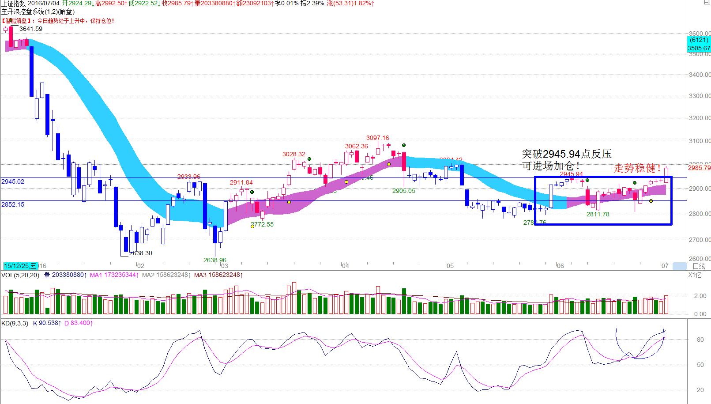Click the 04 month marker on time axis
Image resolution: width=711 pixels, height=404 pixels.
(x=345, y=266)
